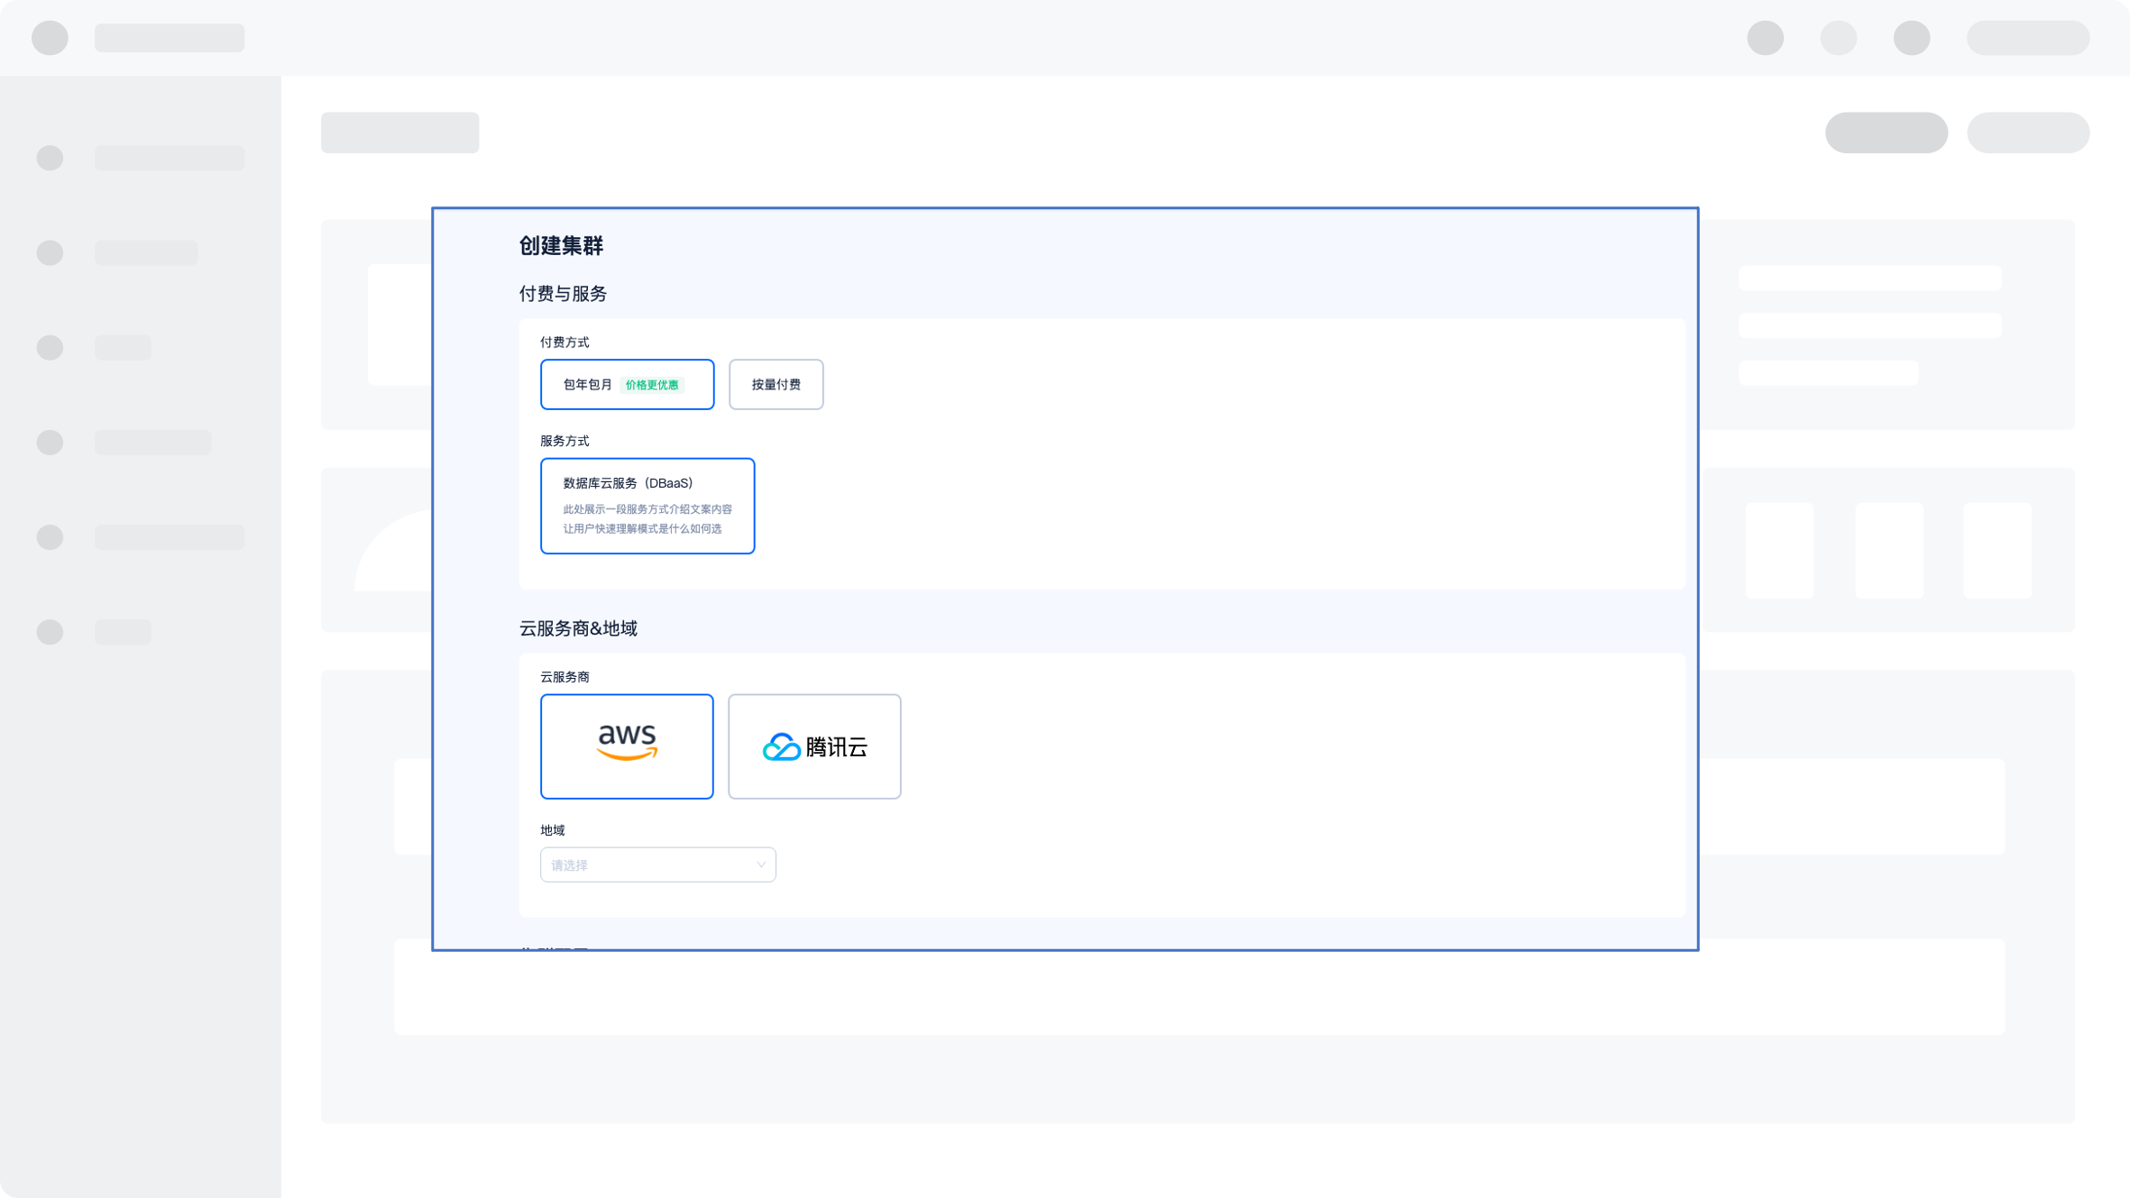Click the 价格更优惠 green badge

[x=654, y=384]
